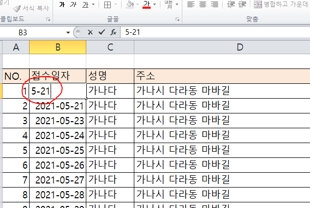Image resolution: width=310 pixels, height=208 pixels.
Task: Click NO. cell with value 8
Action: click(x=16, y=195)
